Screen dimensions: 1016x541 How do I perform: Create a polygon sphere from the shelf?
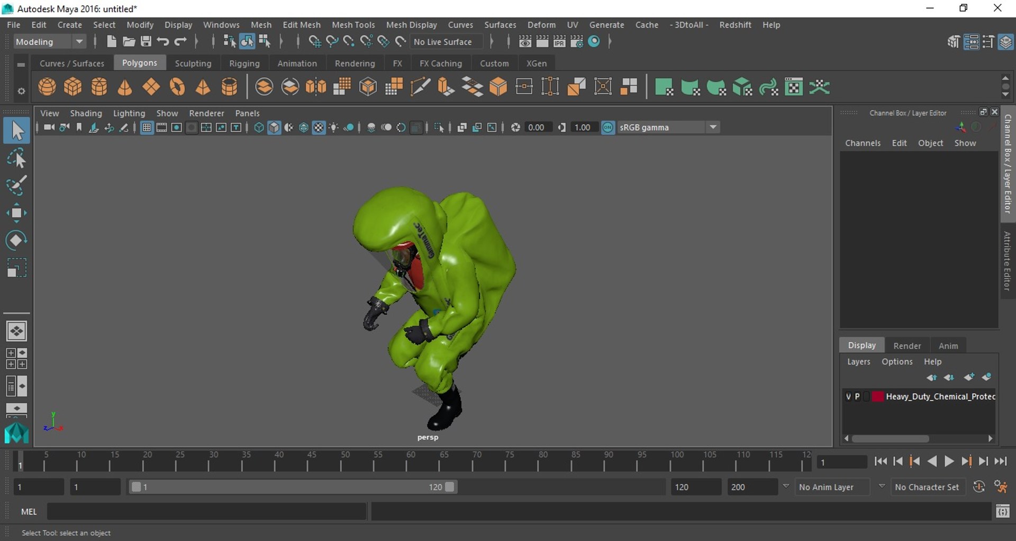(47, 87)
